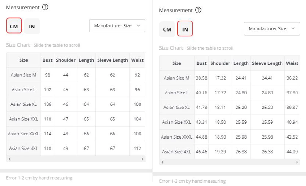Select the Asian Size 4XL row with bust 46.46
The height and width of the screenshot is (186, 306).
(177, 152)
